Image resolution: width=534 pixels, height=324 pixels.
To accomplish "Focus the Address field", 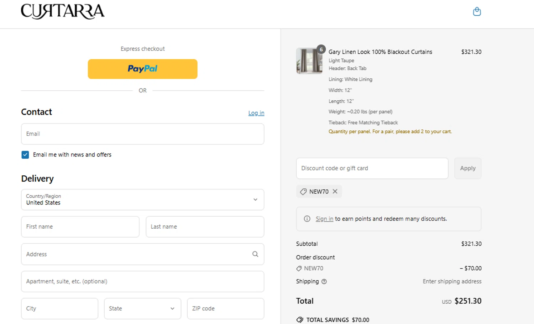I will (x=142, y=254).
